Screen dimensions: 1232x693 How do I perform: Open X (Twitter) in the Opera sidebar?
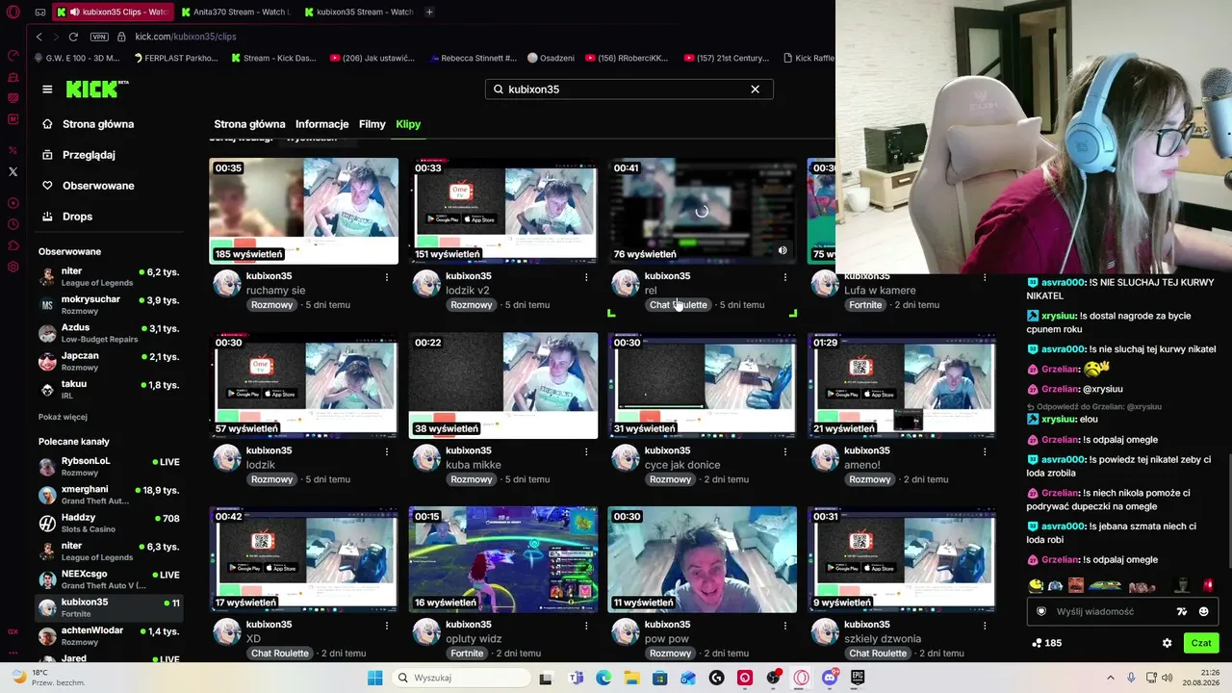point(13,171)
